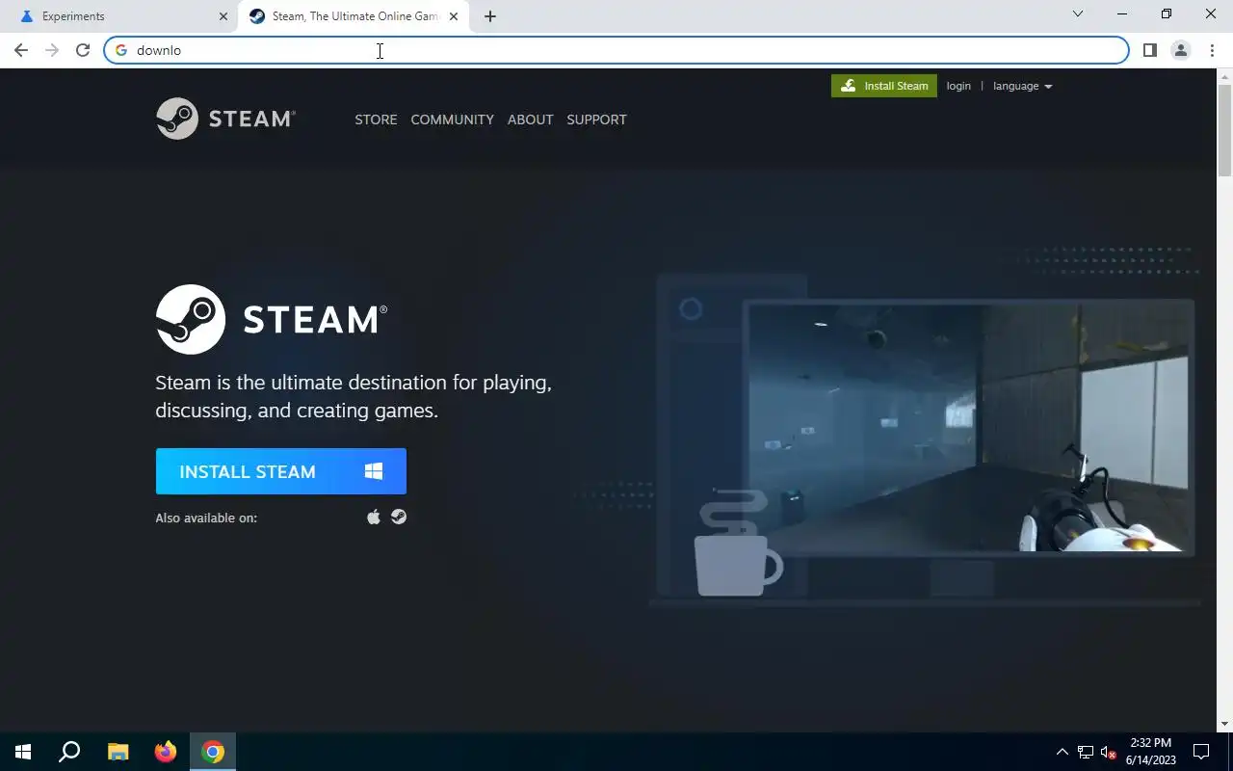Click the Apple macOS availability icon

[374, 518]
